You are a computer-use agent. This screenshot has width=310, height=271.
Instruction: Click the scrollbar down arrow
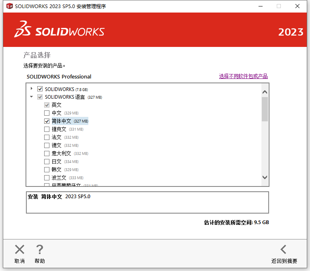coord(265,177)
